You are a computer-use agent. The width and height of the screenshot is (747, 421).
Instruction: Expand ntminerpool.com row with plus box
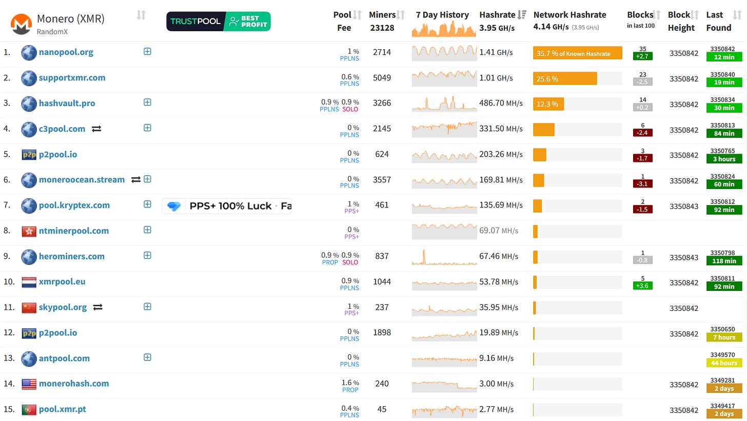coord(147,229)
